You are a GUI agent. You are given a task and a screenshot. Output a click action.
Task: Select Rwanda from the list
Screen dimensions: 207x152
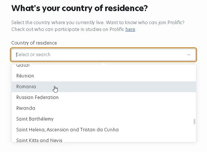pos(104,108)
